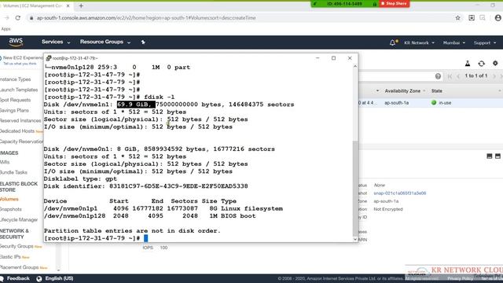Open Snapshots in sidebar
503x283 pixels.
coord(11,209)
